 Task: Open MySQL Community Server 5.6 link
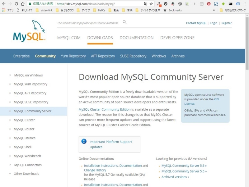[184, 166]
